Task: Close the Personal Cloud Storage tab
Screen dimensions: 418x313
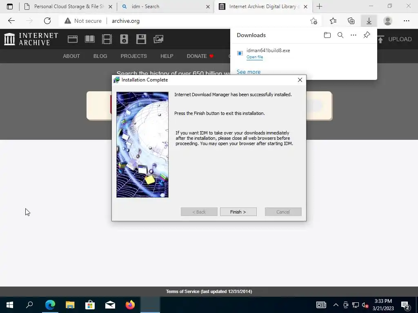Action: point(110,7)
